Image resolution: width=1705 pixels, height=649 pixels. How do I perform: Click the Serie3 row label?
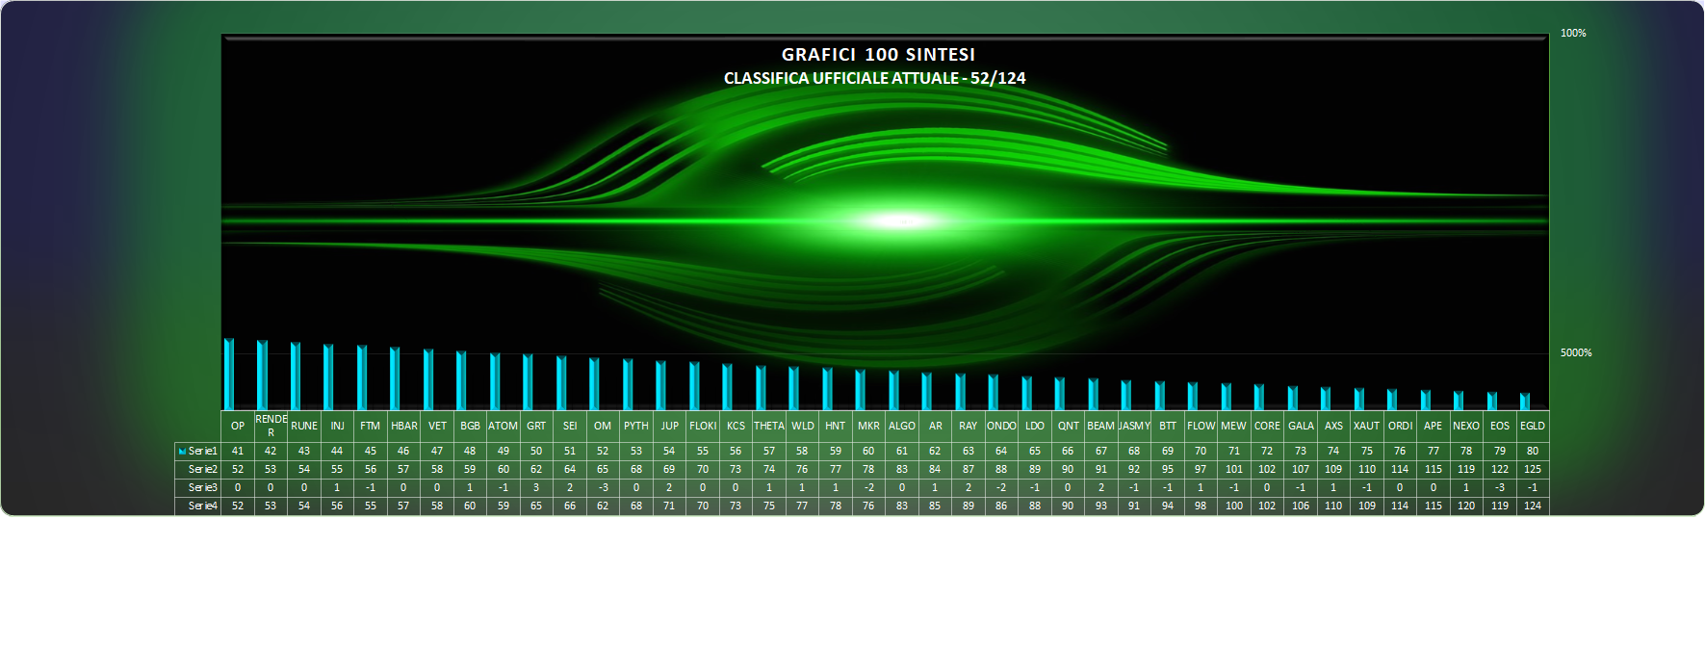pyautogui.click(x=202, y=487)
